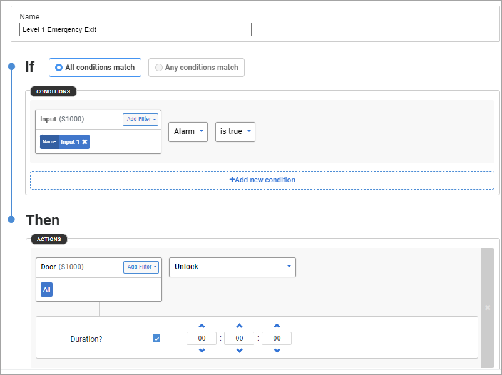This screenshot has width=502, height=375.
Task: Click Add new condition
Action: (x=262, y=180)
